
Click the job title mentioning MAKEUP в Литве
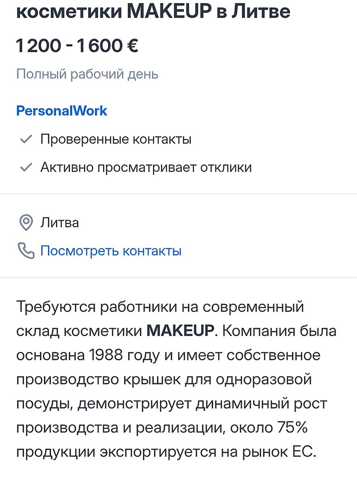153,12
